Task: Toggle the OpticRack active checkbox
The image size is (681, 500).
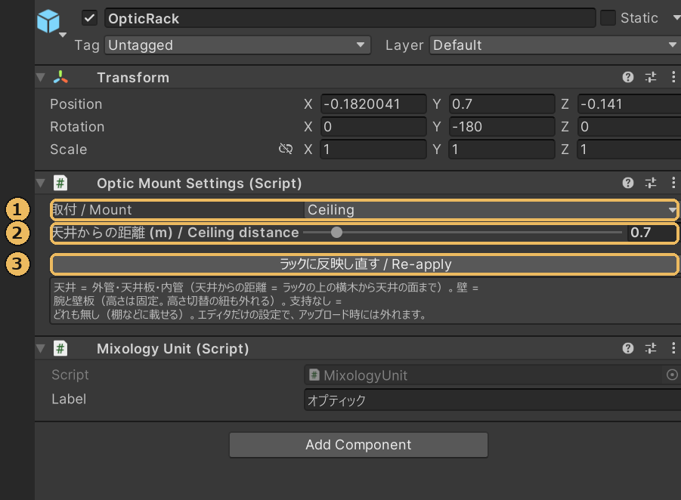Action: (x=89, y=18)
